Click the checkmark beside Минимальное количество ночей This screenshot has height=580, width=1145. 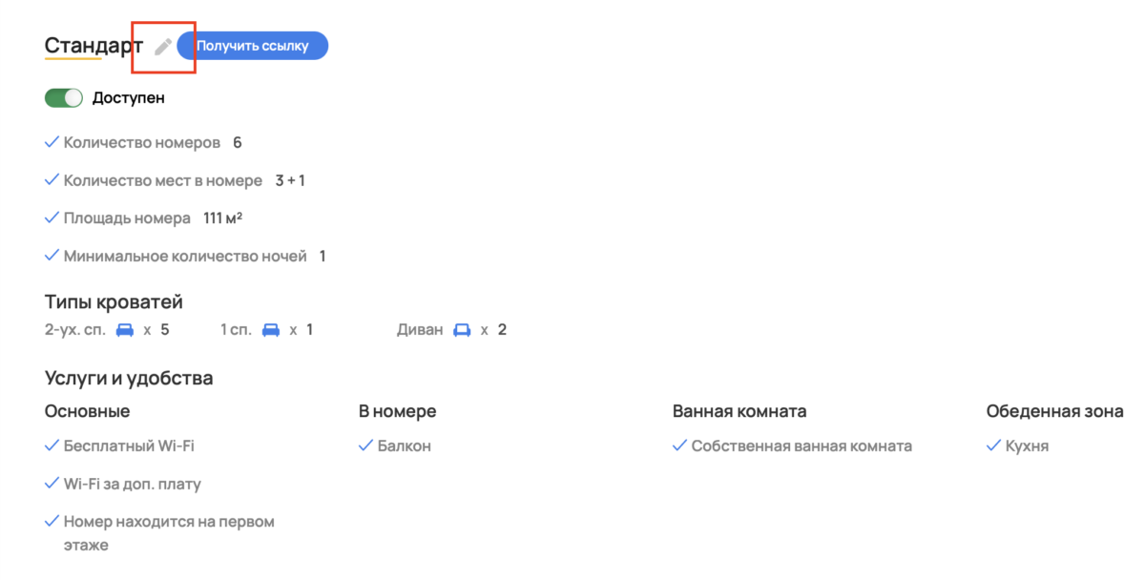[x=52, y=256]
